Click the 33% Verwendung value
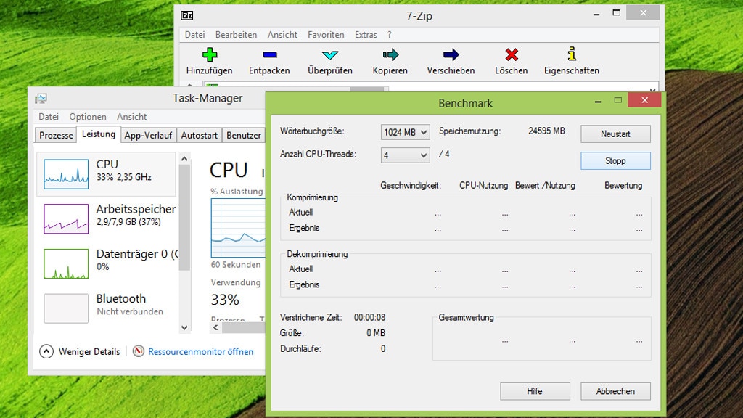 pyautogui.click(x=225, y=300)
